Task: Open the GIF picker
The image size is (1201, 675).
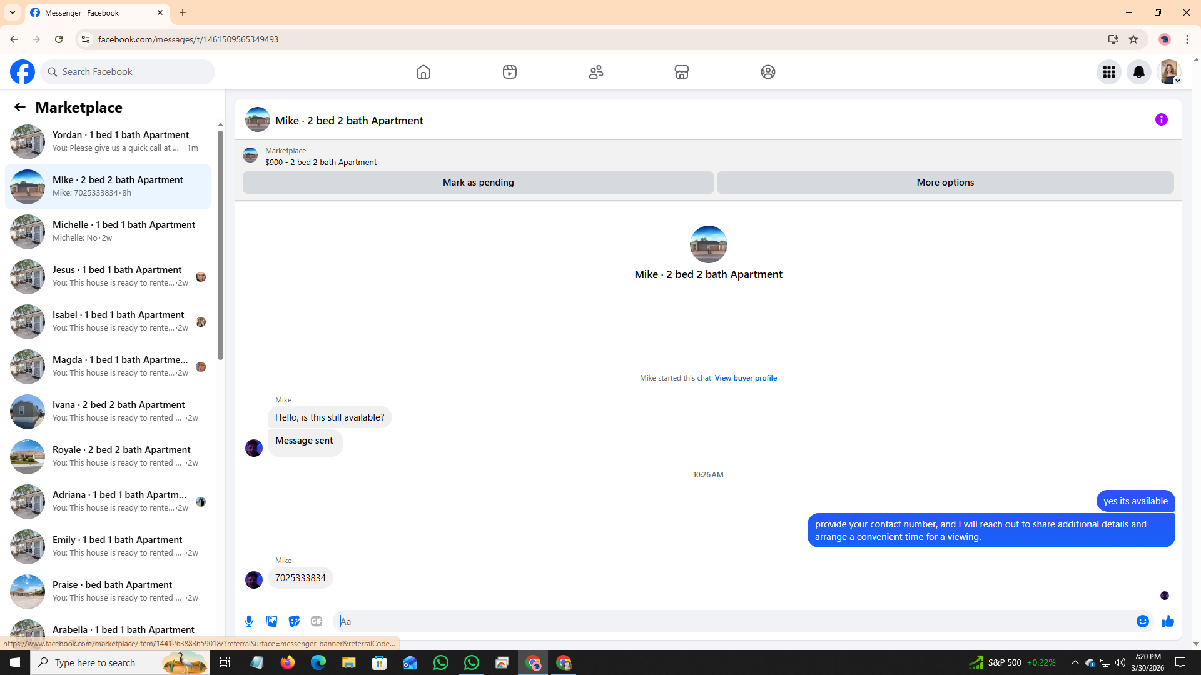Action: pos(317,621)
